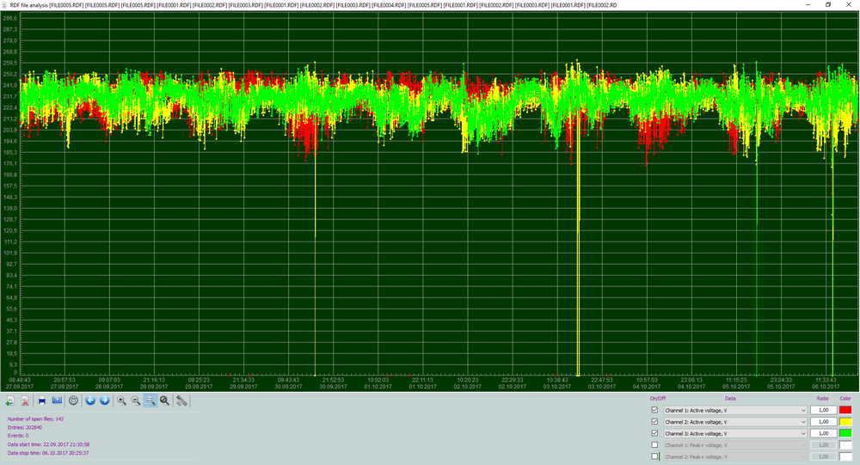Zoom out of the chart
The height and width of the screenshot is (465, 860).
[136, 401]
